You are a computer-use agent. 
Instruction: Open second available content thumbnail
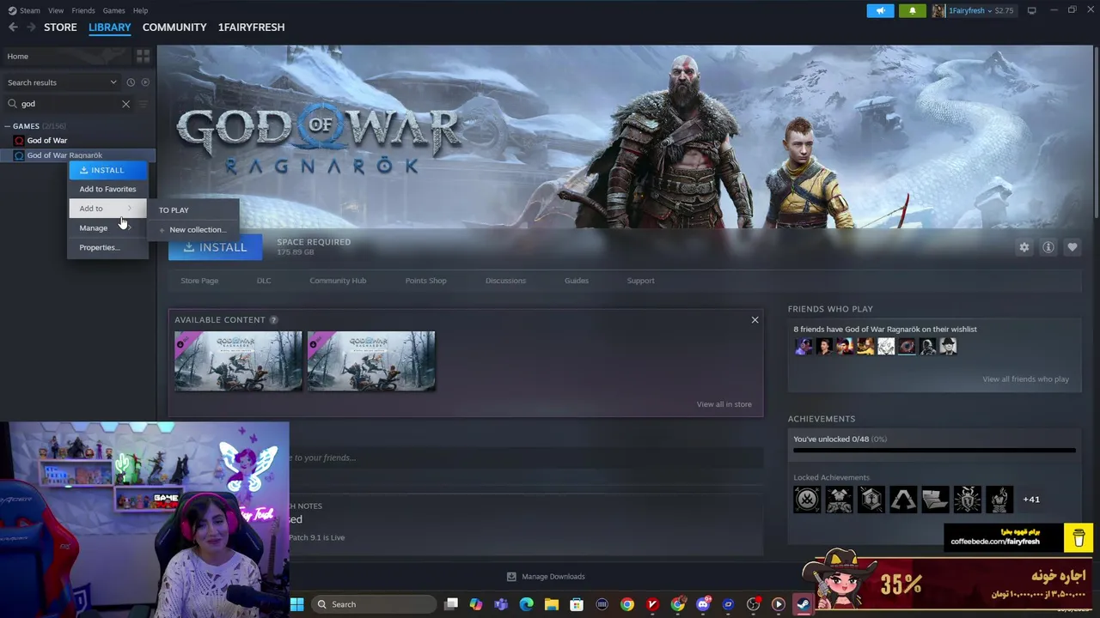pyautogui.click(x=371, y=361)
